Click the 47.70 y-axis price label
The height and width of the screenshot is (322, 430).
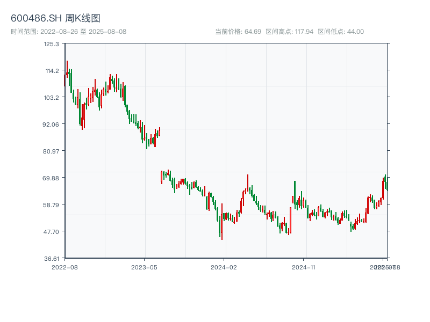[52, 232]
